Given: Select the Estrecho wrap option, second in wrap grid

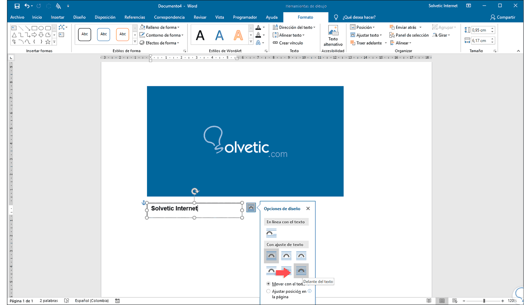Looking at the screenshot, I should pyautogui.click(x=286, y=256).
